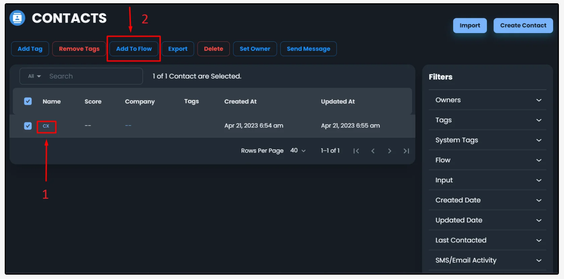The image size is (564, 279).
Task: Sort by the Created At column header
Action: tap(240, 101)
